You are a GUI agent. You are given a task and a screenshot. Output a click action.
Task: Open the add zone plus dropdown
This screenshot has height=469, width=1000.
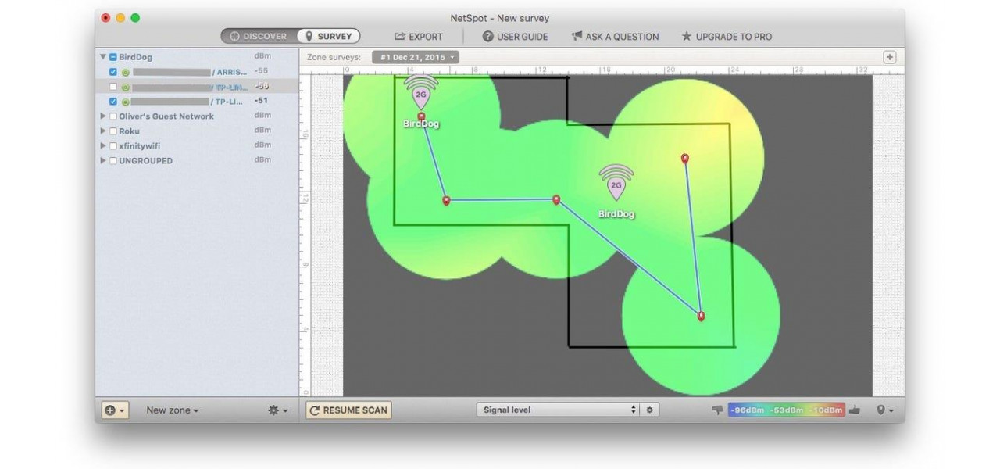115,410
